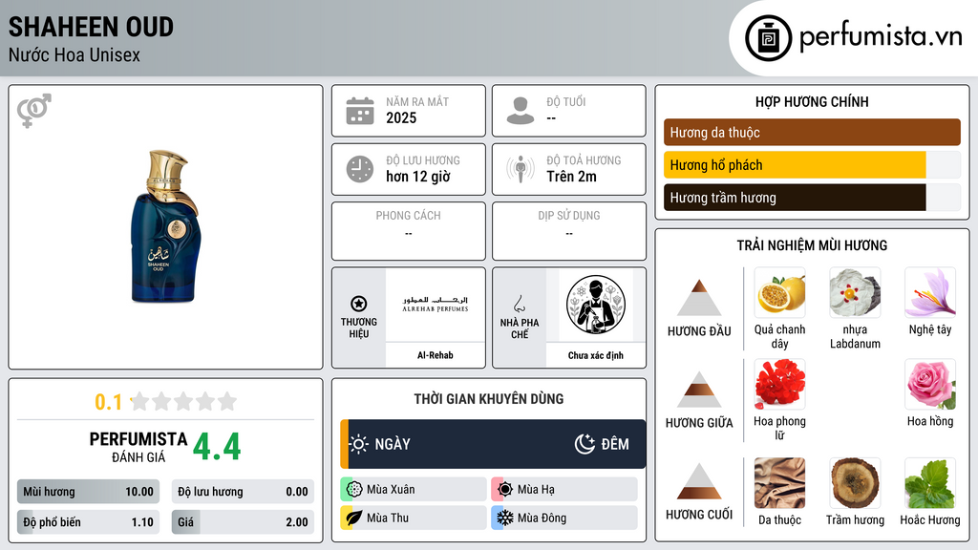
Task: Click the Perfumista Đánh giá label
Action: (138, 447)
